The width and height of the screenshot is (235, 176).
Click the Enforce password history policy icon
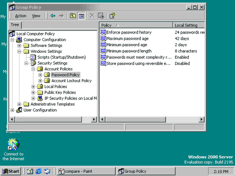(x=103, y=32)
